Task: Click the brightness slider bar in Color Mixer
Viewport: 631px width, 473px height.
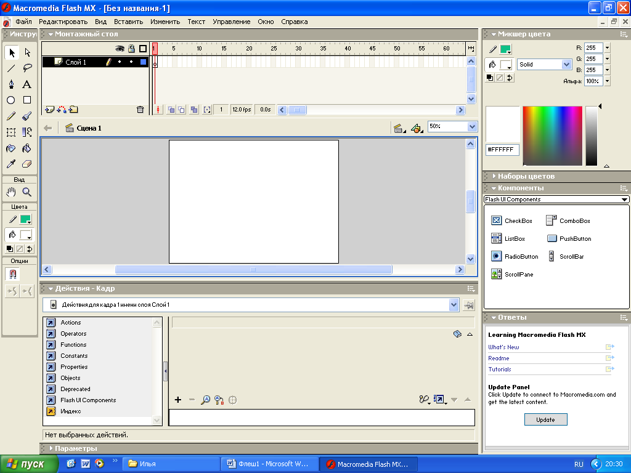Action: tap(591, 135)
